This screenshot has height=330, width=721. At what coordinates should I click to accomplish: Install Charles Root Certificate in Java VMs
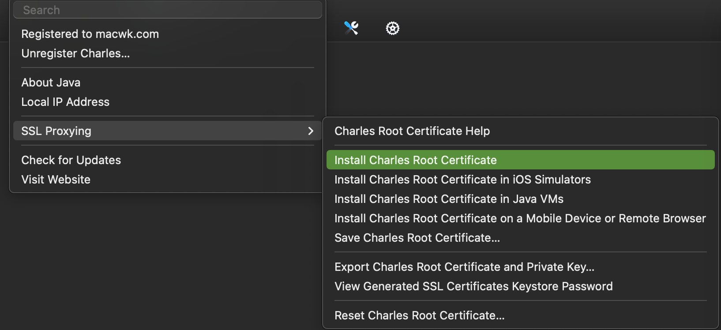(x=521, y=199)
